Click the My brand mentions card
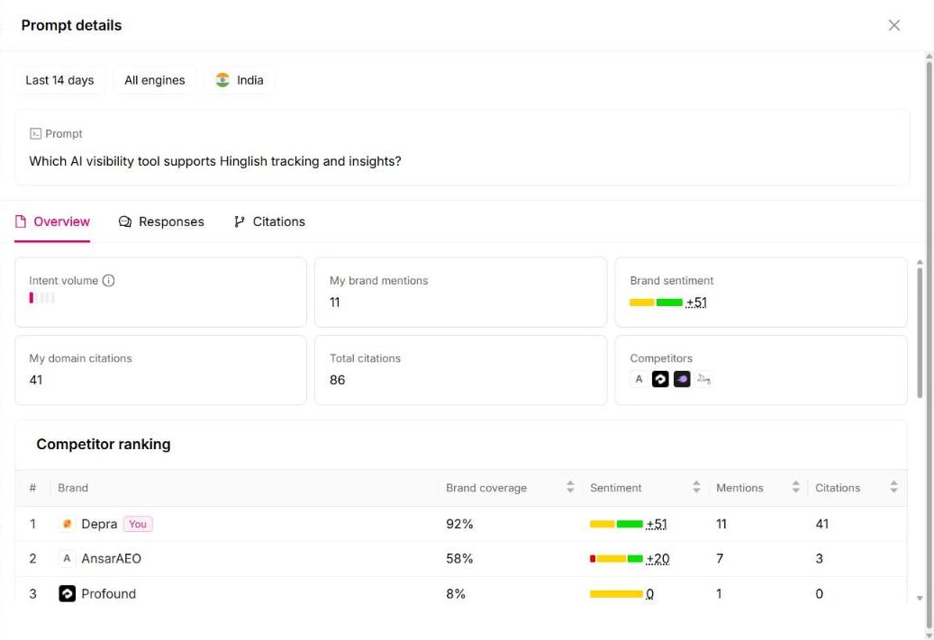The width and height of the screenshot is (934, 640). pyautogui.click(x=460, y=292)
